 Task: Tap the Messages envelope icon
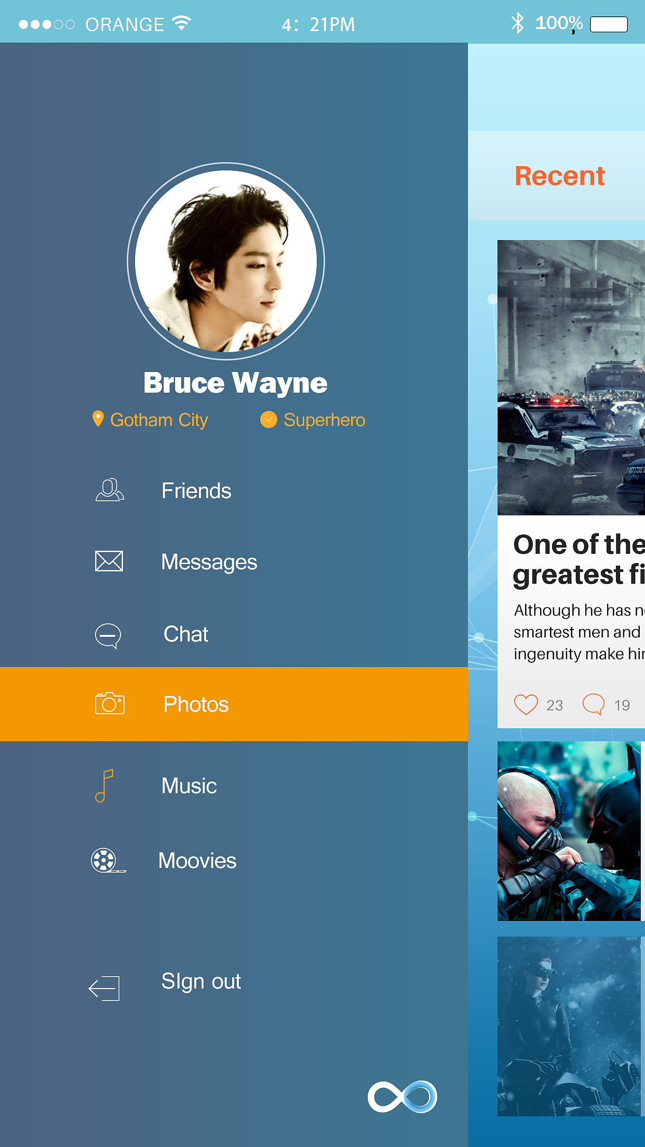[x=109, y=561]
